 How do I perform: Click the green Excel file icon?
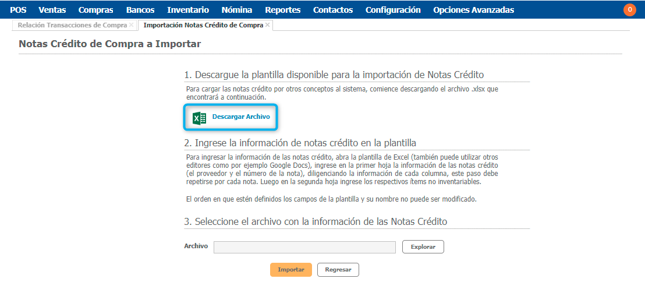[199, 117]
